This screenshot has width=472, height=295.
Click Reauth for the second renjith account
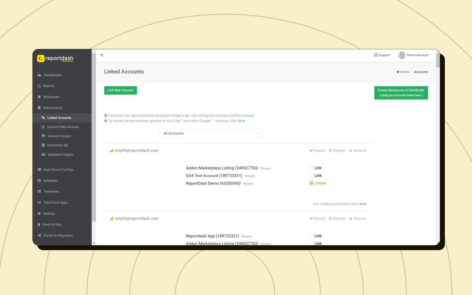click(x=317, y=219)
